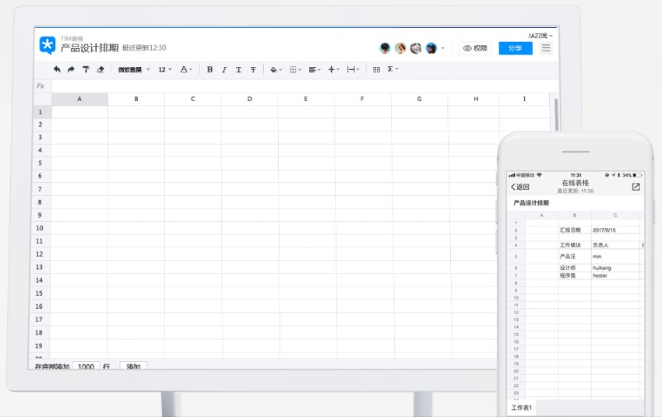This screenshot has height=417, width=662.
Task: Tap the 工作模块 cell on the phone
Action: 575,245
